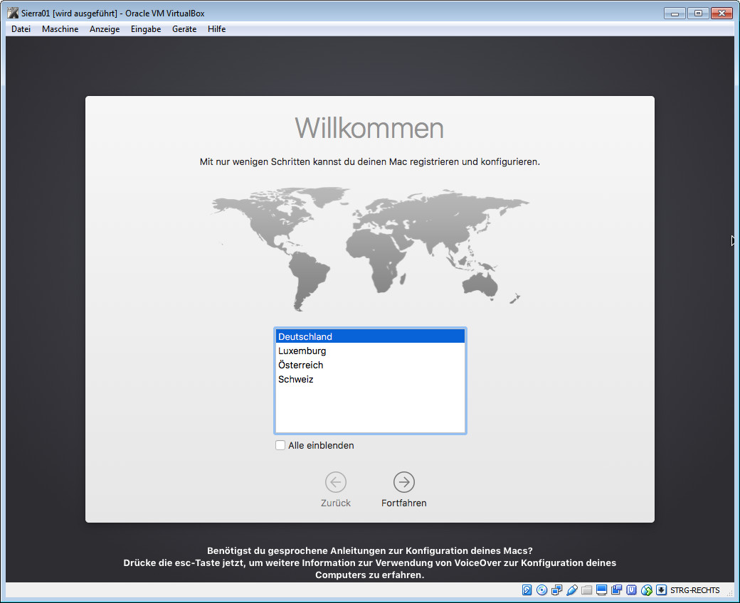Enable the 'Alle einblenden' checkbox
The width and height of the screenshot is (740, 603).
(x=280, y=445)
